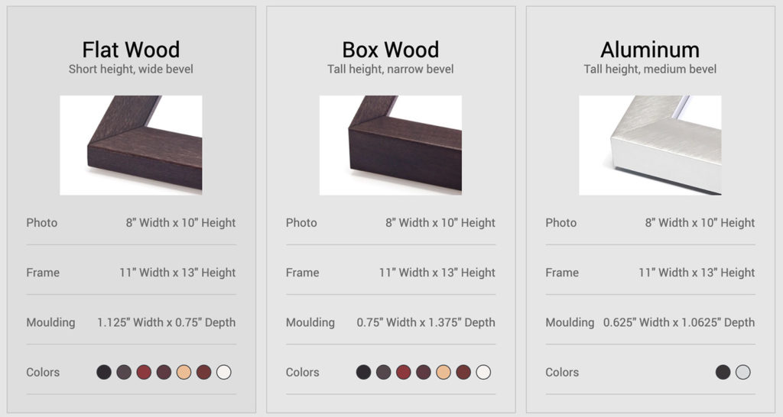Screen dimensions: 783x417
Task: Pick the black Aluminum color swatch
Action: pyautogui.click(x=723, y=372)
